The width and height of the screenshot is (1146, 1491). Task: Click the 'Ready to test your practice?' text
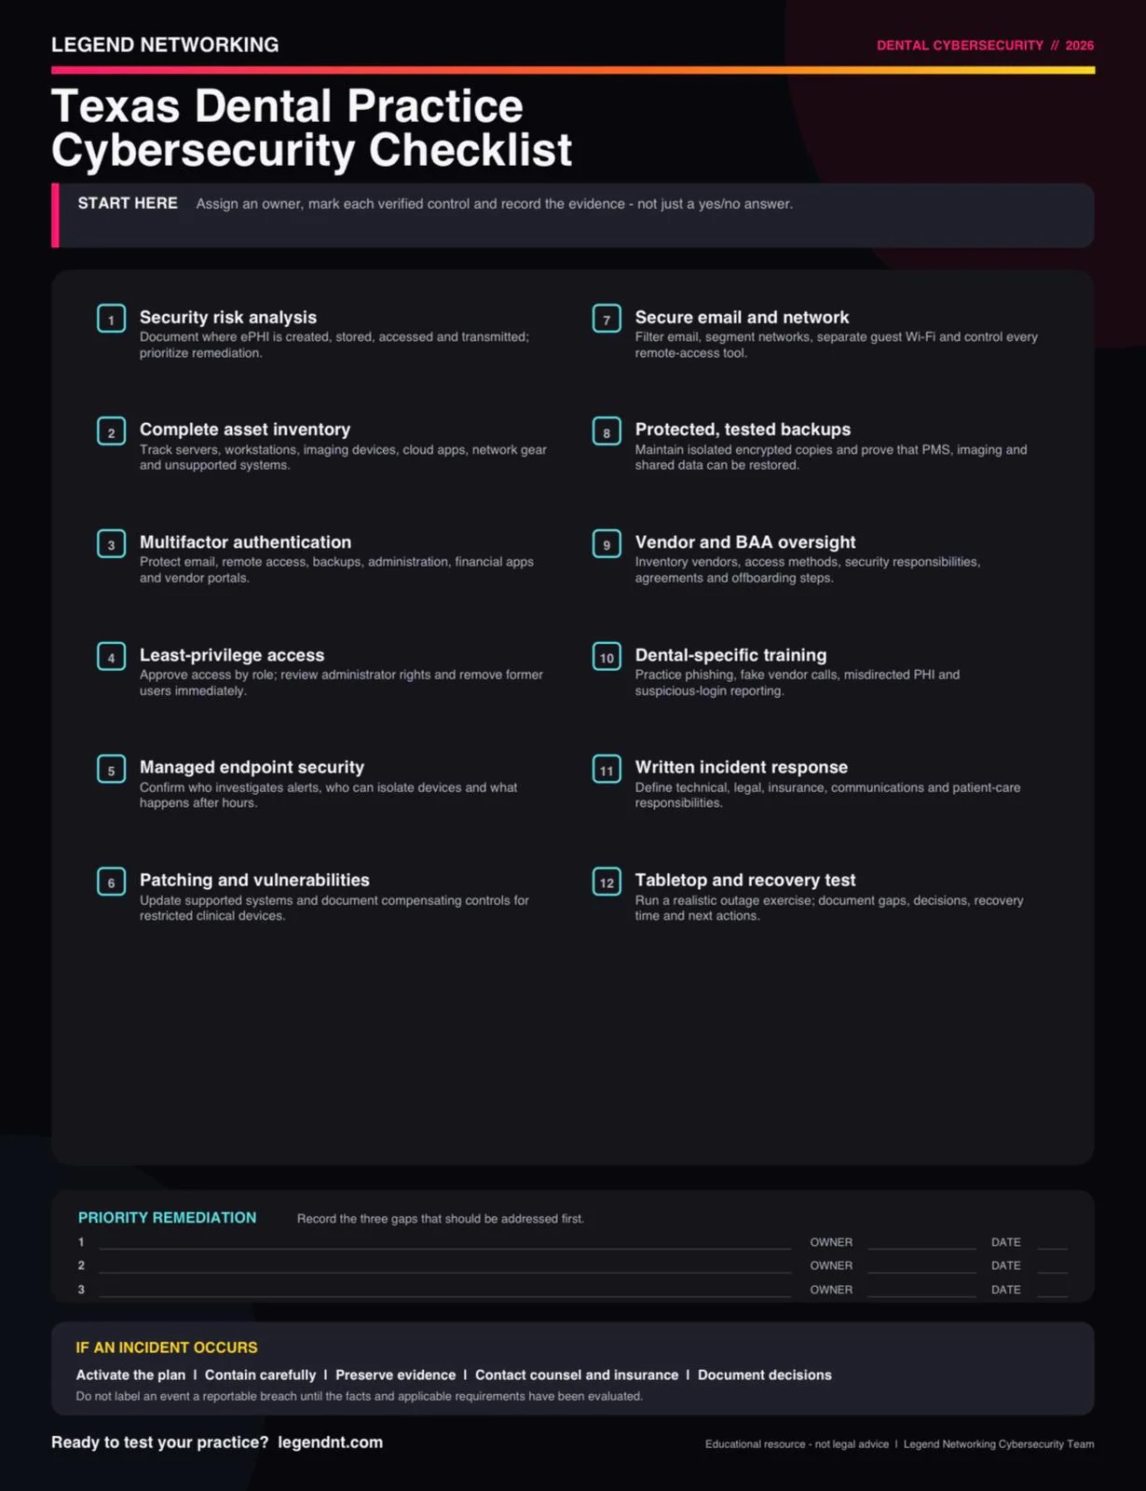coord(159,1443)
